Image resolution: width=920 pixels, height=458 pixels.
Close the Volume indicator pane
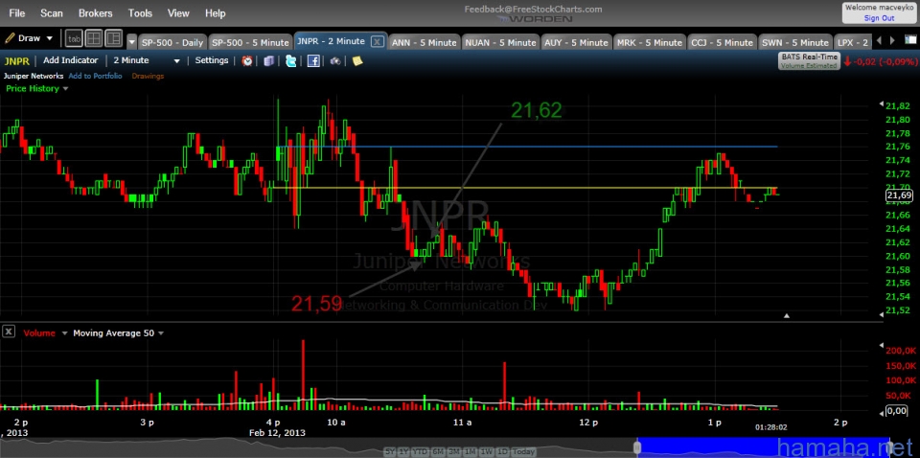click(x=9, y=332)
